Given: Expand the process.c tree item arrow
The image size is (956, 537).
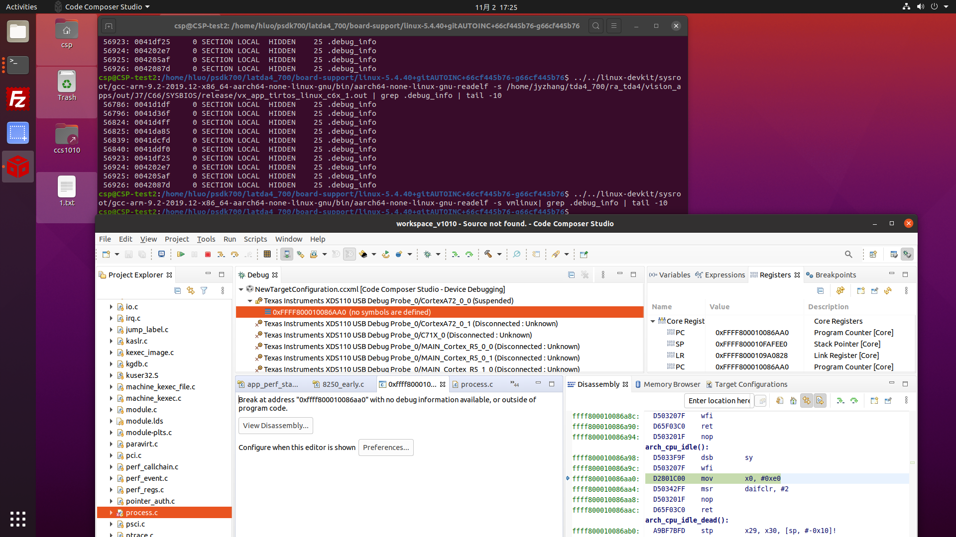Looking at the screenshot, I should click(111, 513).
